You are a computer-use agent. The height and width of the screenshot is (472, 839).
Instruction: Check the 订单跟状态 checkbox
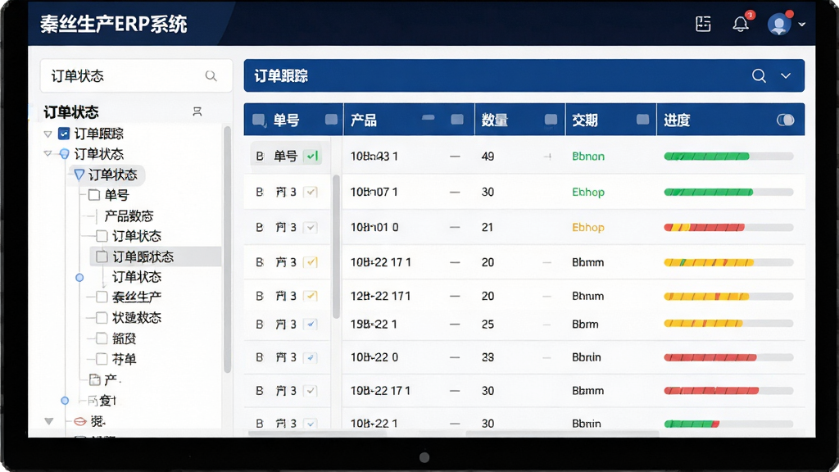[102, 256]
